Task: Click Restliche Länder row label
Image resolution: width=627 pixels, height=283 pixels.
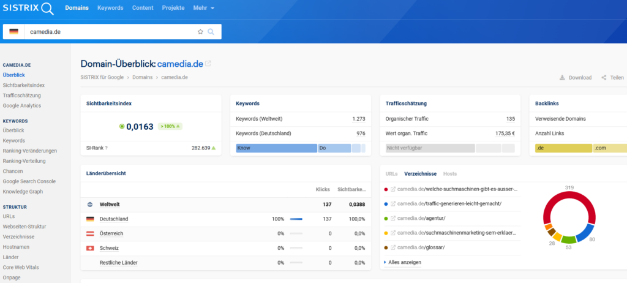Action: point(119,263)
